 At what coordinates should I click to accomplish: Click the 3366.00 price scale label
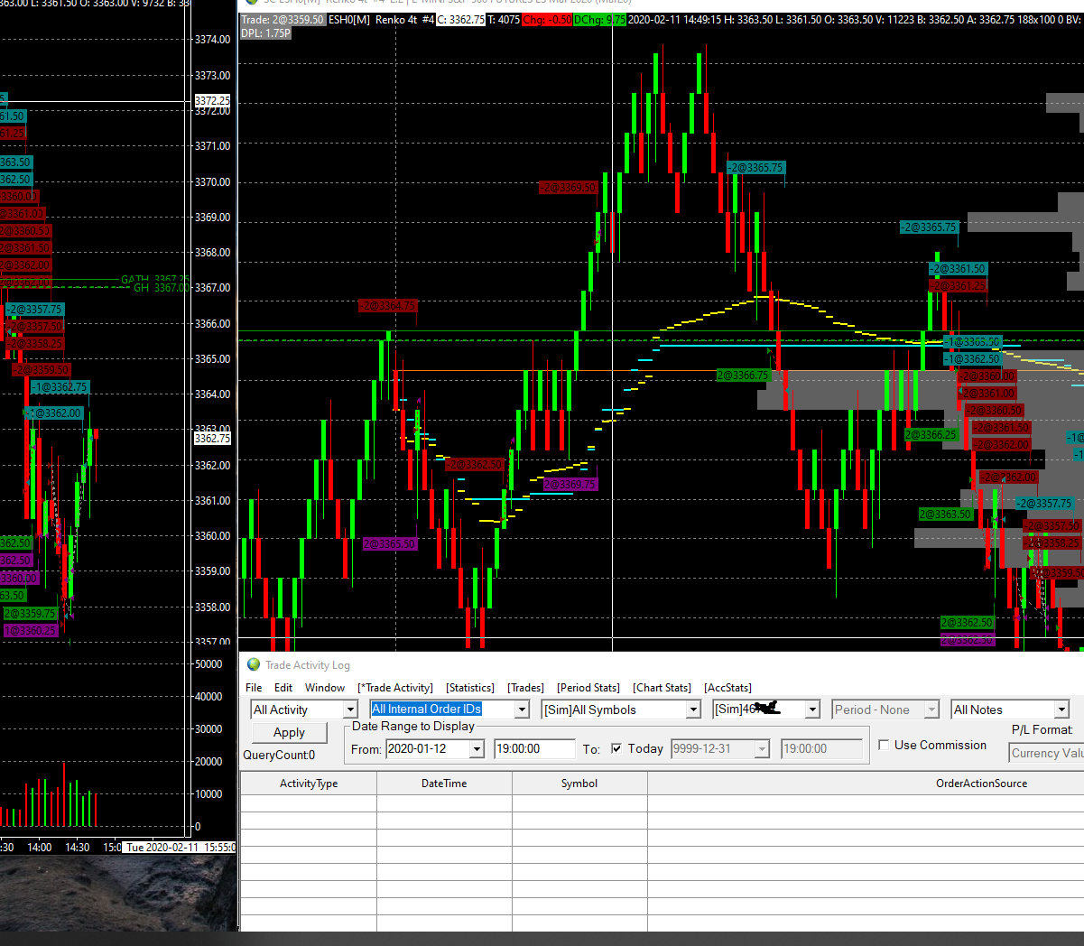213,324
